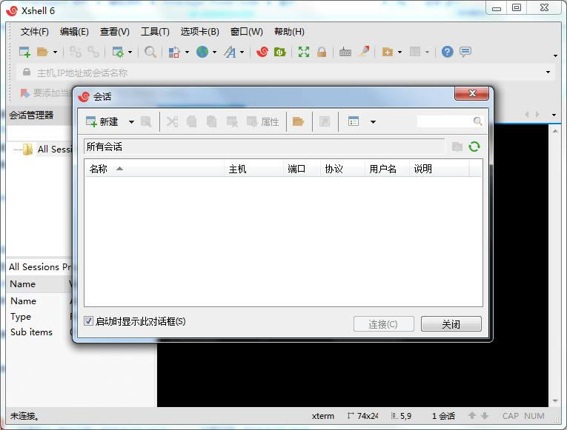Click the 主机 column header
The image size is (567, 430).
237,169
